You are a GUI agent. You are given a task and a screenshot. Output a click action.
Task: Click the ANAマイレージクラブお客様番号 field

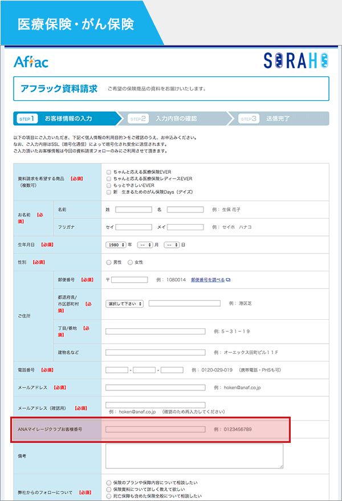(x=156, y=429)
